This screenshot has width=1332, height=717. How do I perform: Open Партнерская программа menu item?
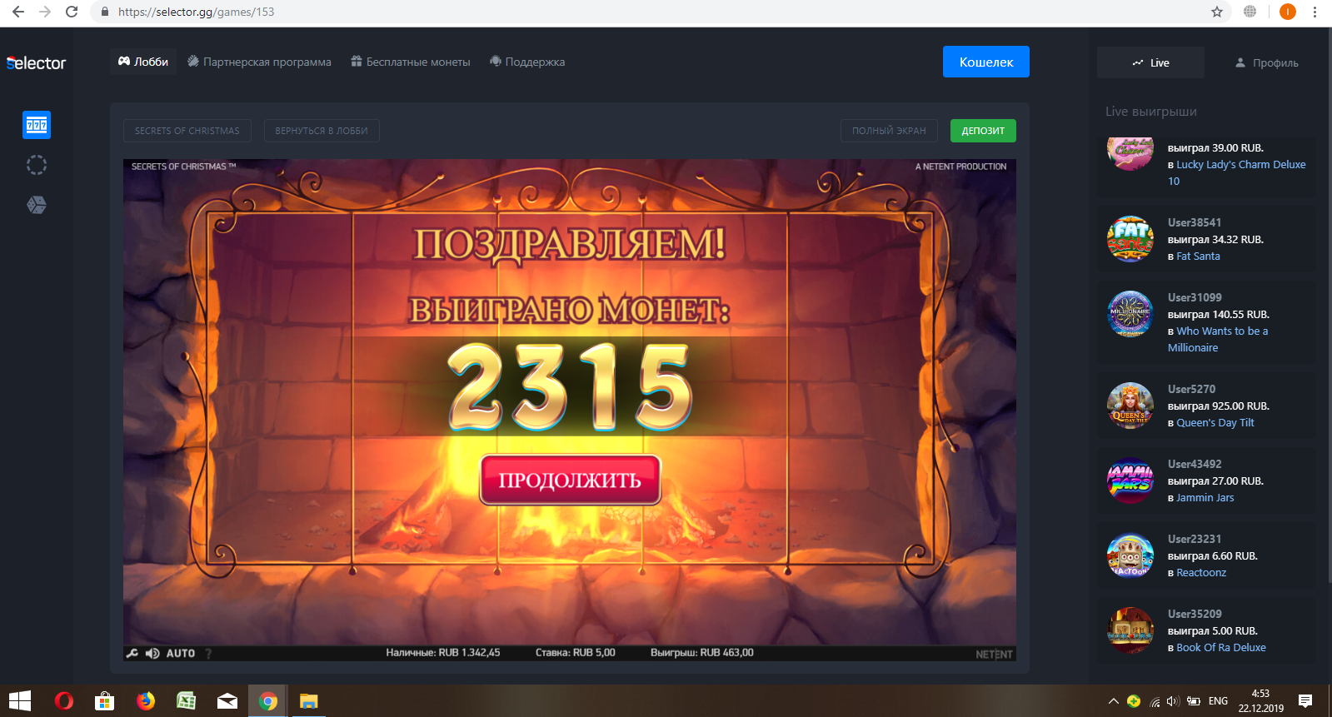(x=259, y=62)
